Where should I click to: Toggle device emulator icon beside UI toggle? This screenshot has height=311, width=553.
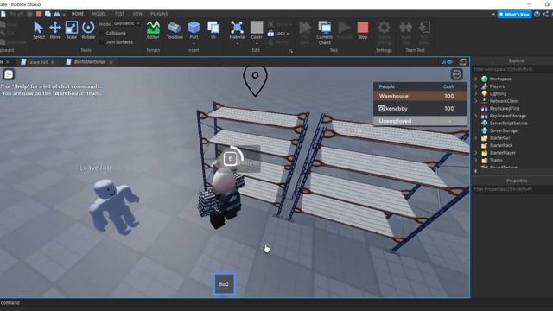point(462,62)
